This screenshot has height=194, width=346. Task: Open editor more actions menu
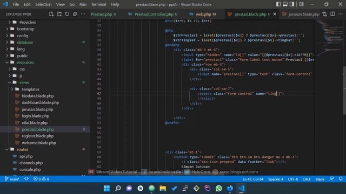[x=341, y=14]
